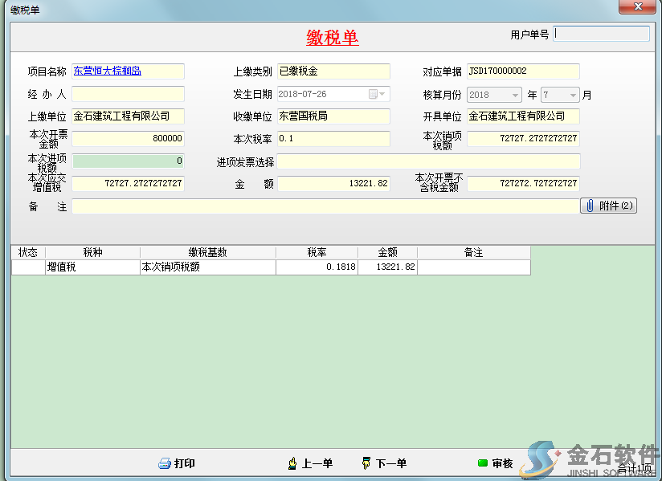Click the 本次税率 field showing 0.1

[333, 139]
